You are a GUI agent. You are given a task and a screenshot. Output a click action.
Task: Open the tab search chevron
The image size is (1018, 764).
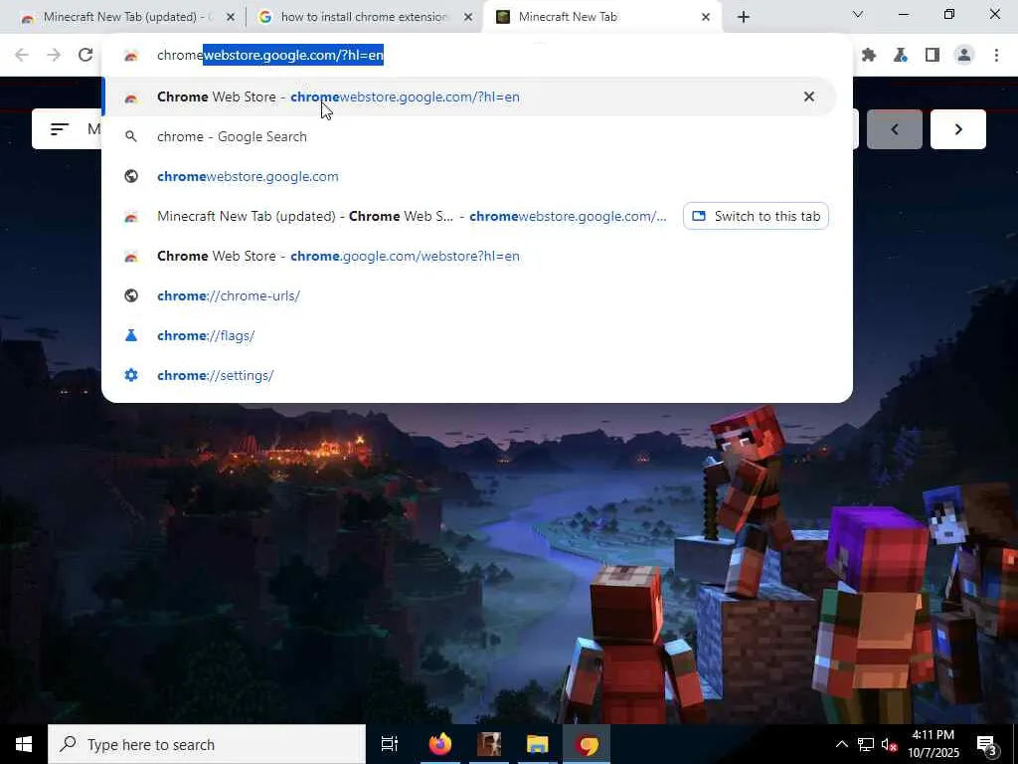click(x=858, y=14)
